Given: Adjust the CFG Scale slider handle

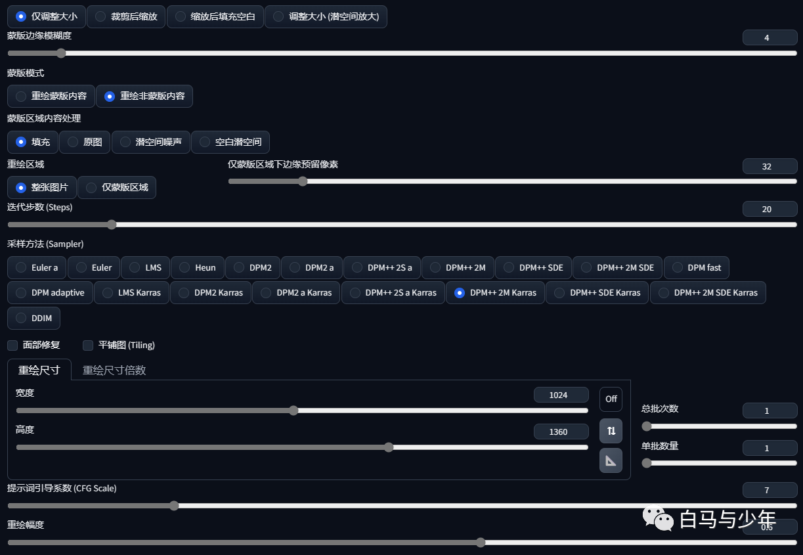Looking at the screenshot, I should 174,506.
